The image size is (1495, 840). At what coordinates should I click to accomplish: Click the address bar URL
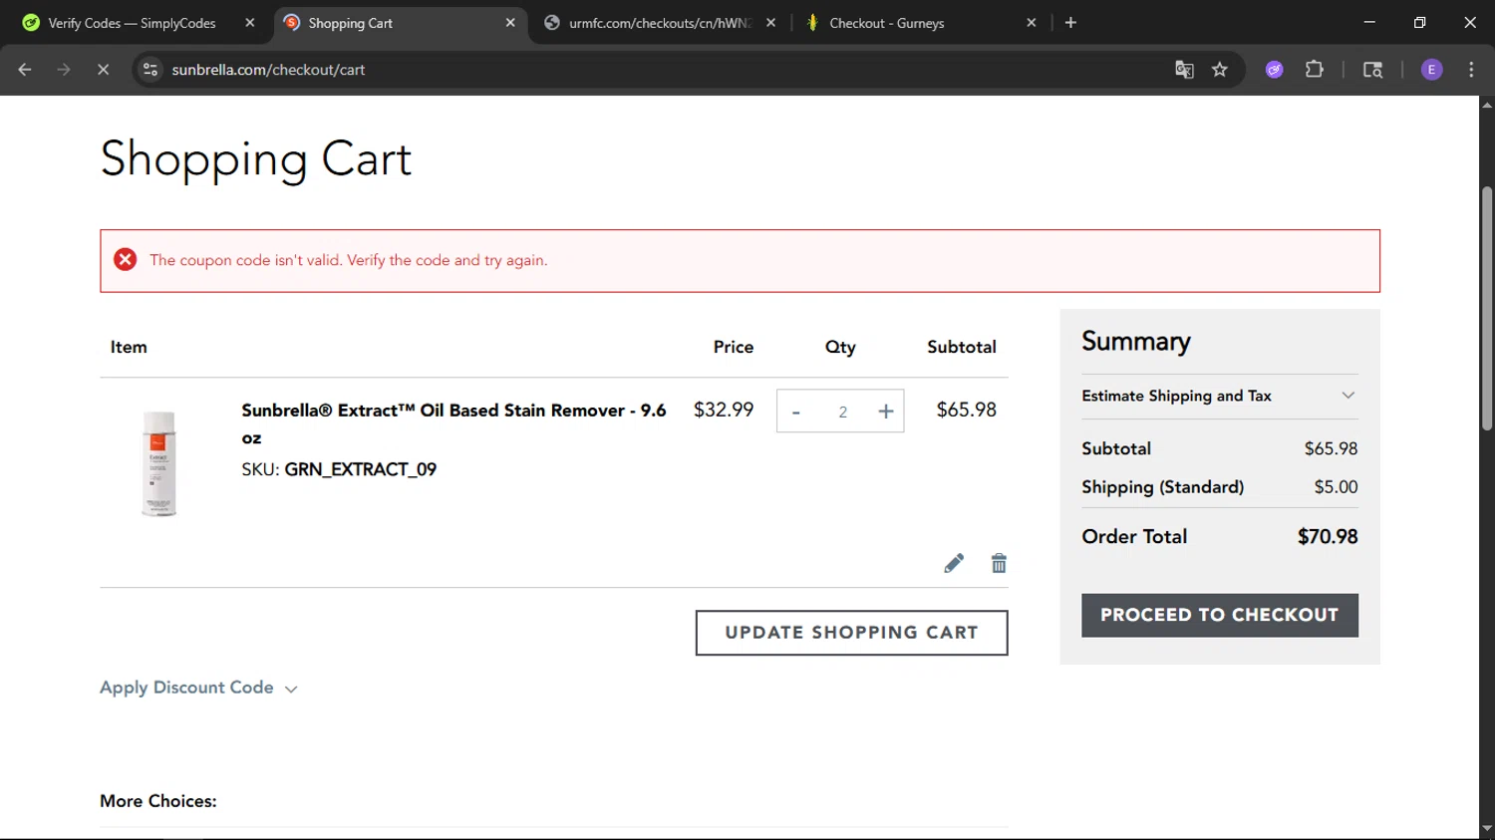[268, 70]
